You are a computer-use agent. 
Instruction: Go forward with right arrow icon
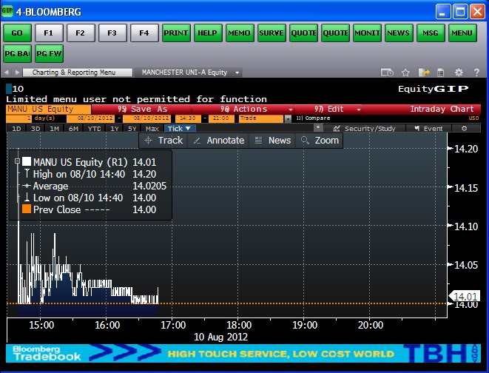[x=17, y=73]
